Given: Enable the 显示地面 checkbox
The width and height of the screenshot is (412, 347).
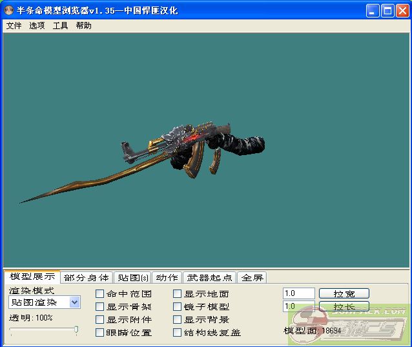Looking at the screenshot, I should (178, 294).
